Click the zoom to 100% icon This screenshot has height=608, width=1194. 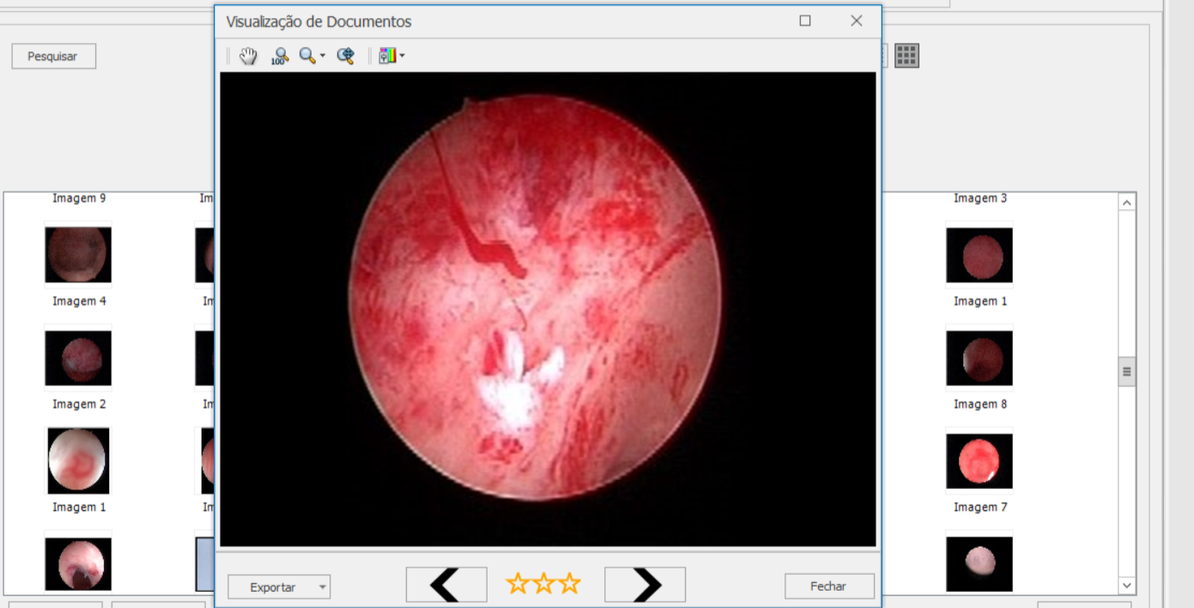[x=280, y=57]
